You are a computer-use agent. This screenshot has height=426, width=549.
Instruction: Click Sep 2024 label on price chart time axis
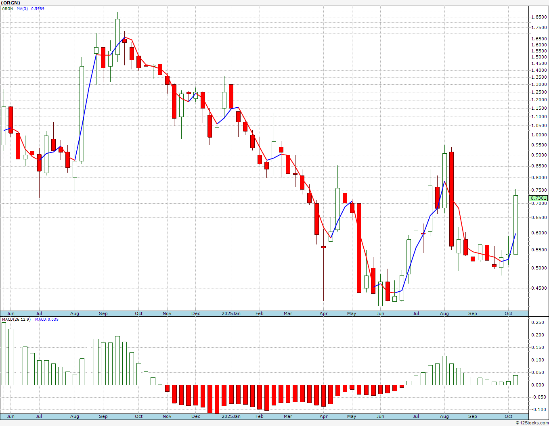tap(103, 313)
